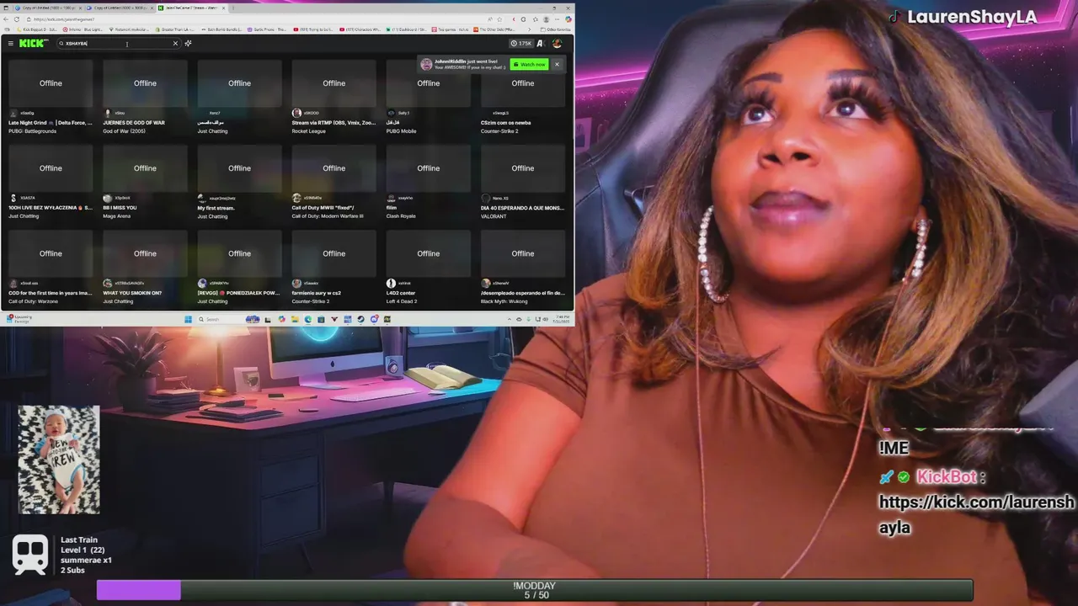1078x606 pixels.
Task: Go to Kick home via the logo
Action: click(x=34, y=43)
